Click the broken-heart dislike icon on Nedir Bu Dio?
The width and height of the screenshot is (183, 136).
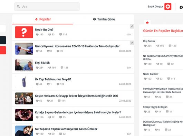coord(50,34)
